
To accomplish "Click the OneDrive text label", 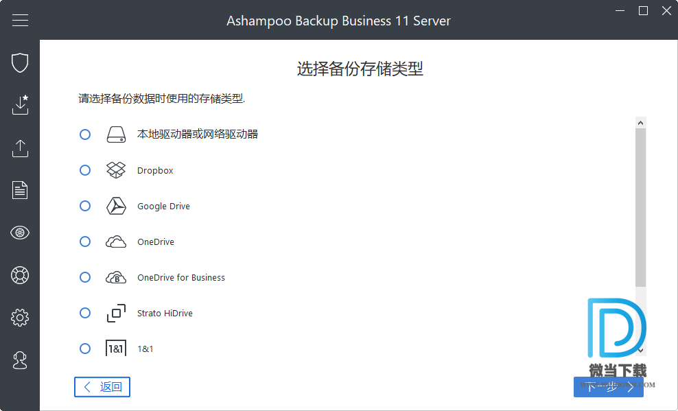I will pyautogui.click(x=156, y=242).
